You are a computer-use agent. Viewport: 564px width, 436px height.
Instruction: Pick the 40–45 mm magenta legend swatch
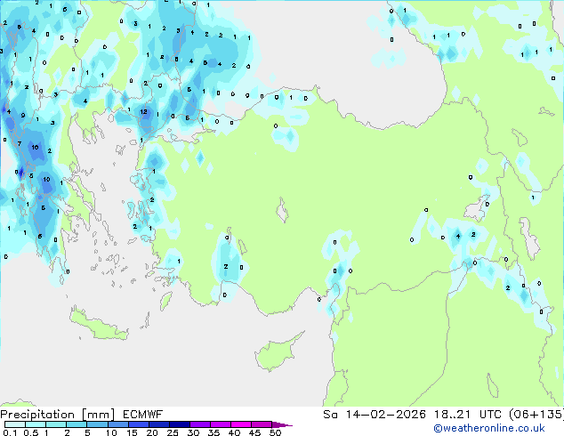241,424
